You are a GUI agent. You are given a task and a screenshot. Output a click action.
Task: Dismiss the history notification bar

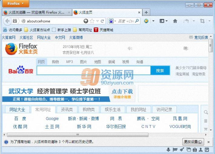click(x=208, y=142)
